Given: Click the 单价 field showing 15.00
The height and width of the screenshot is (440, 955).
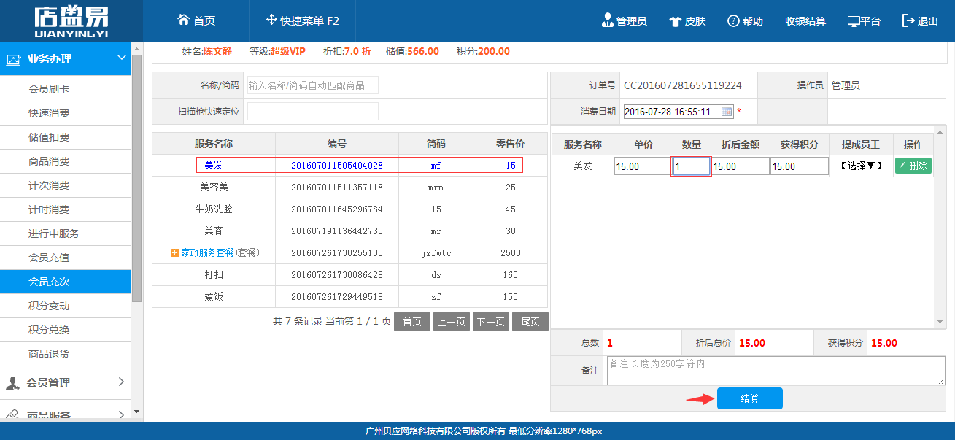Looking at the screenshot, I should pyautogui.click(x=643, y=166).
